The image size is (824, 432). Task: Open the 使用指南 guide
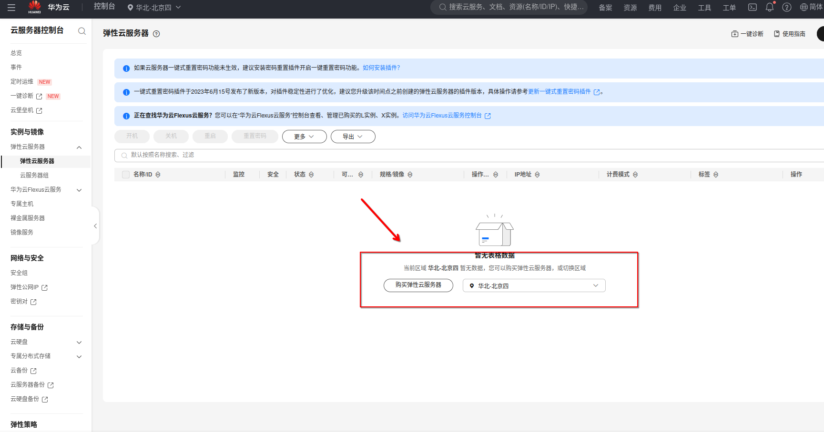790,34
